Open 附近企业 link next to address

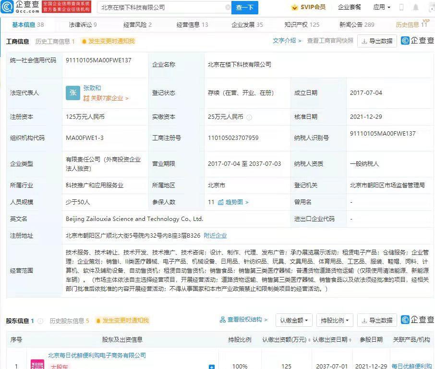click(215, 236)
